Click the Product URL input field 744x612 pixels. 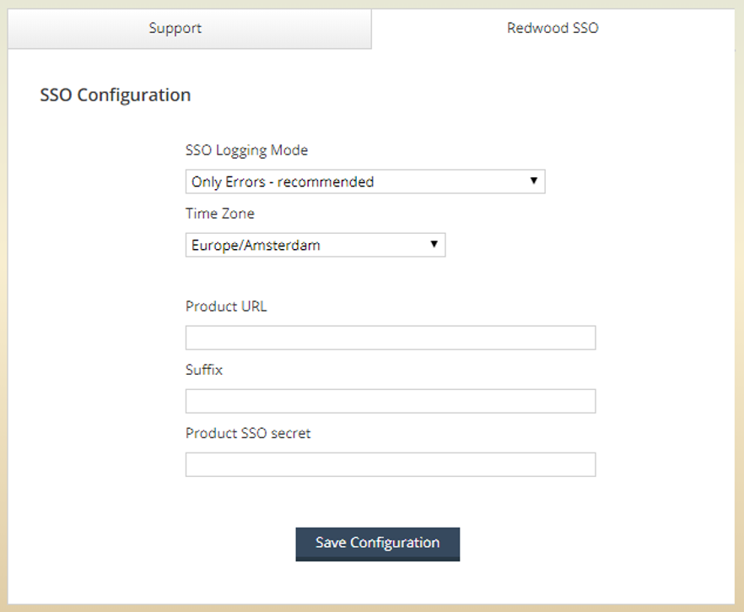(391, 338)
